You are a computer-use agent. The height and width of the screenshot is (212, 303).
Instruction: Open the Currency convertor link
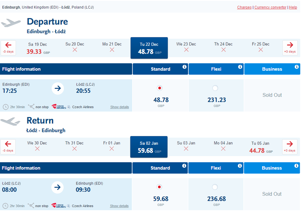click(270, 7)
